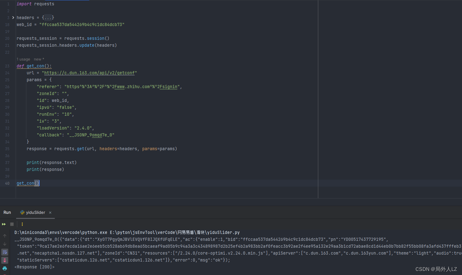This screenshot has width=462, height=275.
Task: Click the yiduSlider.py file path link
Action: pyautogui.click(x=175, y=232)
